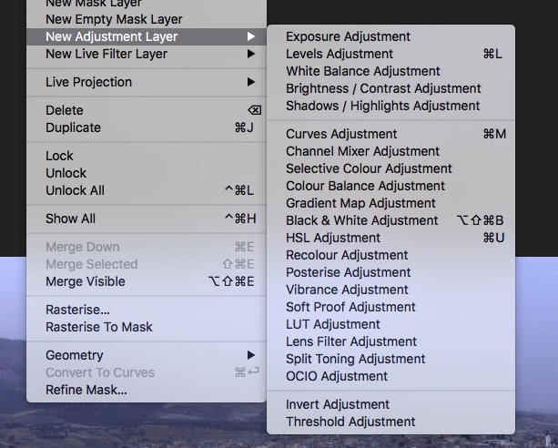The image size is (558, 448).
Task: Open the Rasterise... option
Action: click(x=147, y=310)
